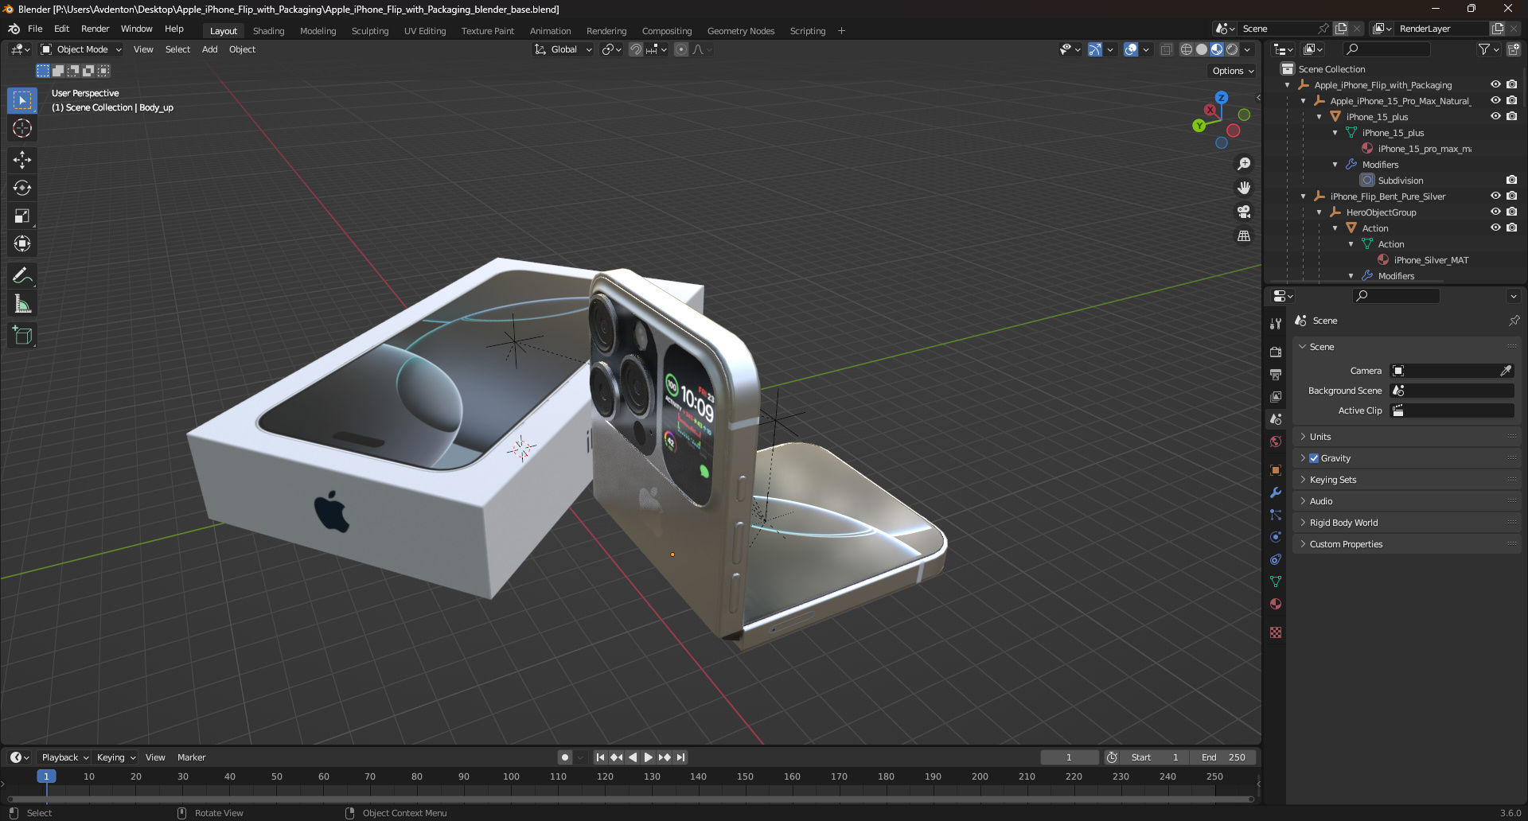Viewport: 1528px width, 821px height.
Task: Expand the Custom Properties panel
Action: pos(1406,544)
